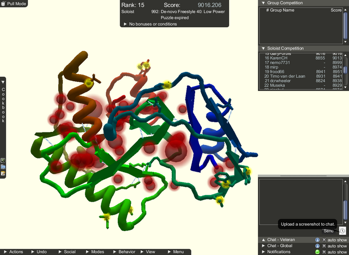The height and width of the screenshot is (255, 349).
Task: Open the Behavior menu
Action: pos(124,252)
